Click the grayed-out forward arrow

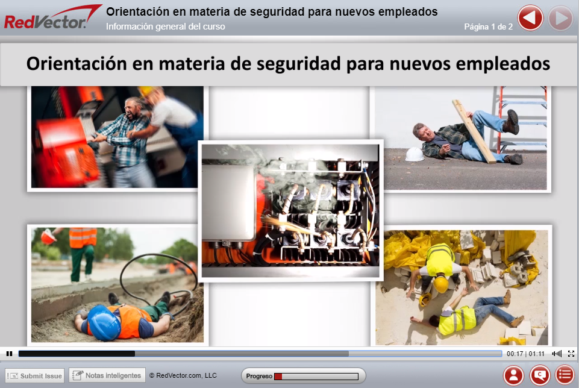560,17
